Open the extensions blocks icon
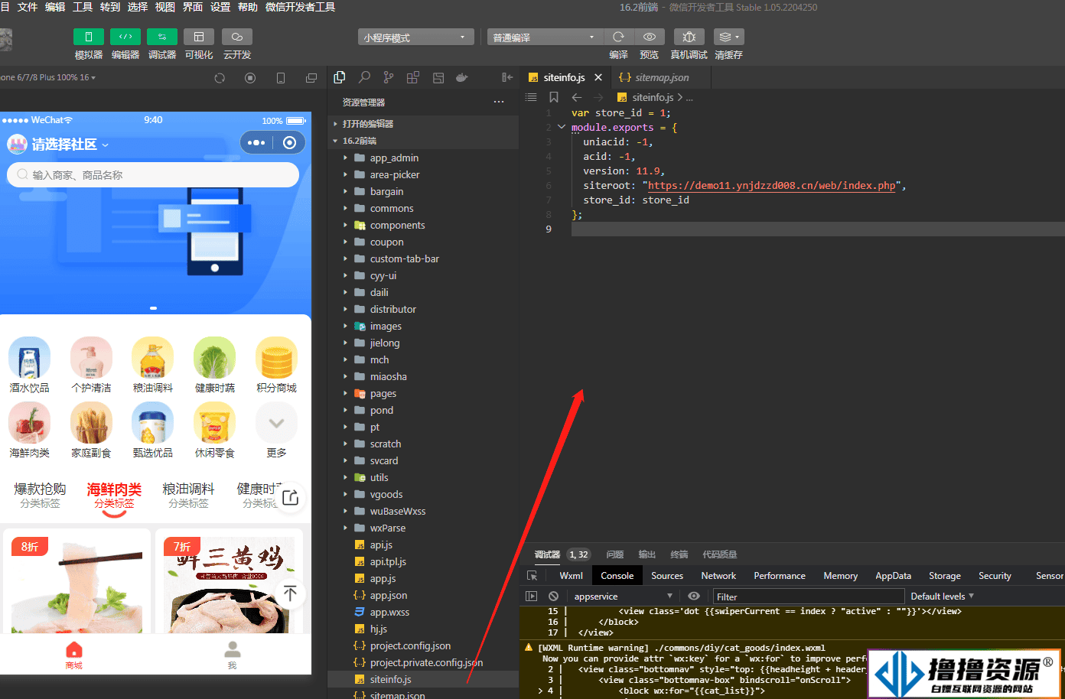1065x699 pixels. [x=413, y=77]
